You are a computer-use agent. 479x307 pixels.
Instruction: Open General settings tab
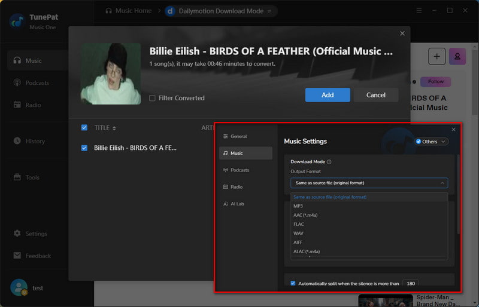245,136
